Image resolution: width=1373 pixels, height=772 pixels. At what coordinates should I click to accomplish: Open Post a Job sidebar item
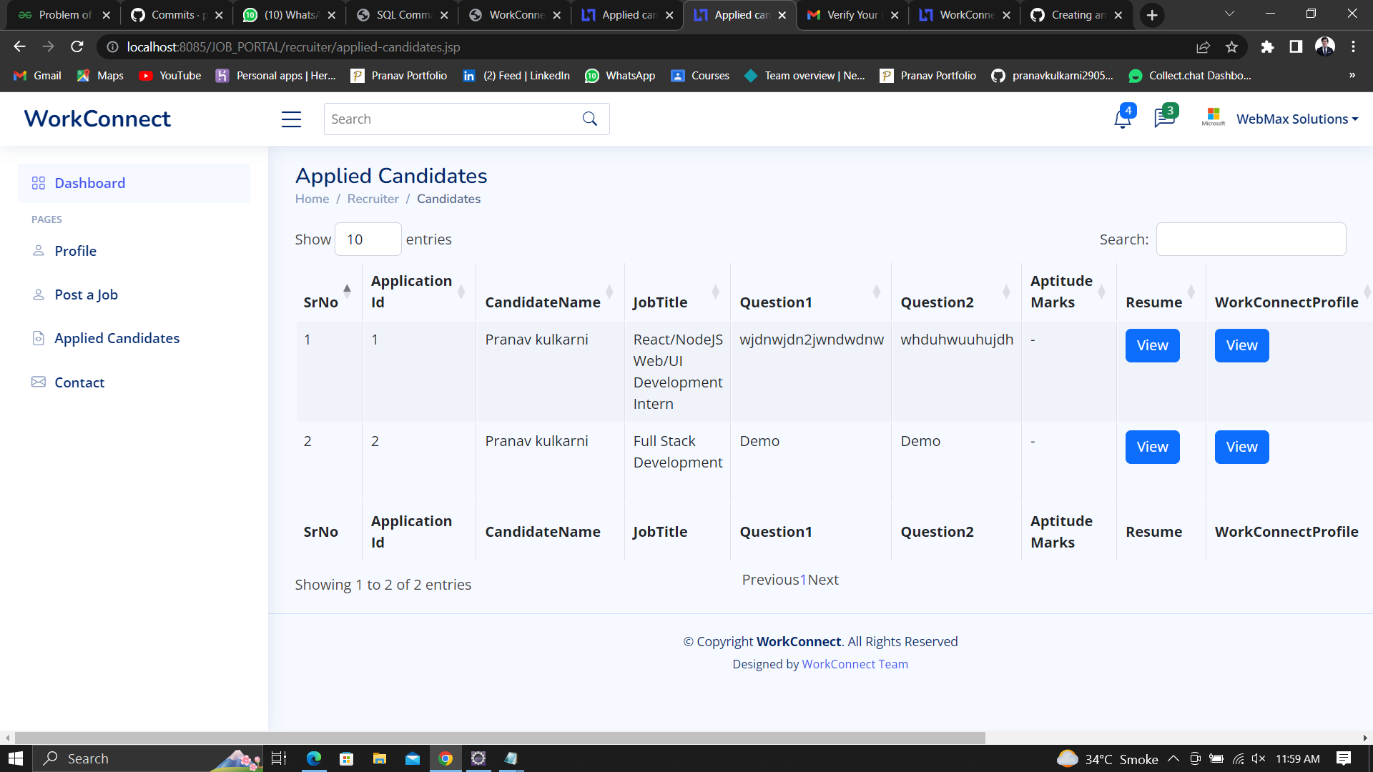tap(86, 295)
